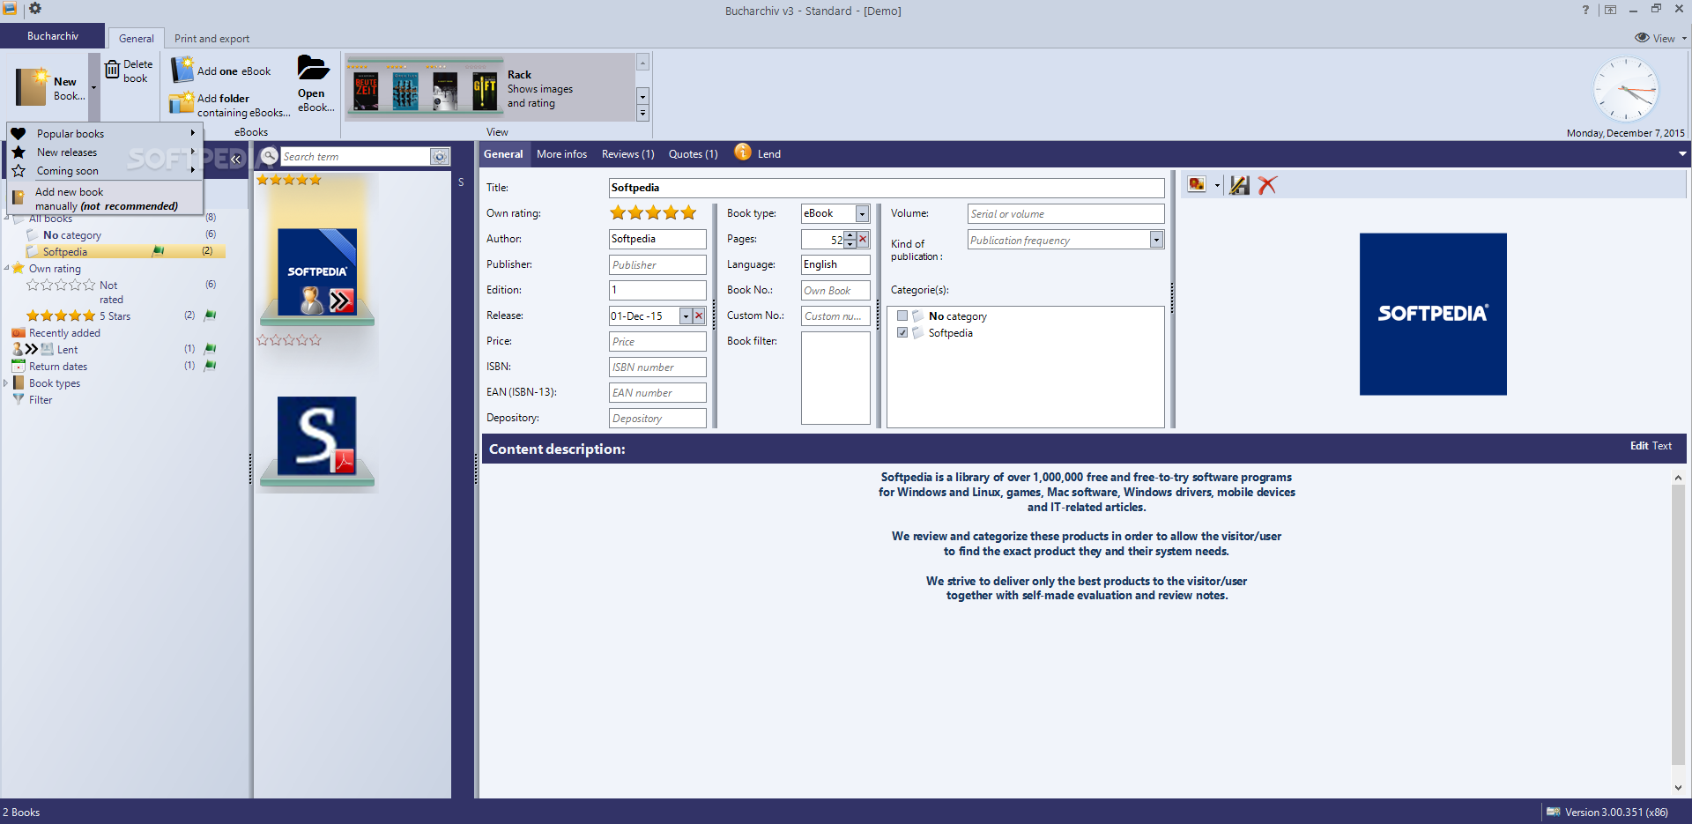Click the search magnifier icon

point(270,156)
